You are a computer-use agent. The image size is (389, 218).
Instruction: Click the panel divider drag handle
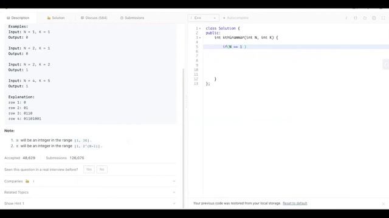click(x=187, y=102)
